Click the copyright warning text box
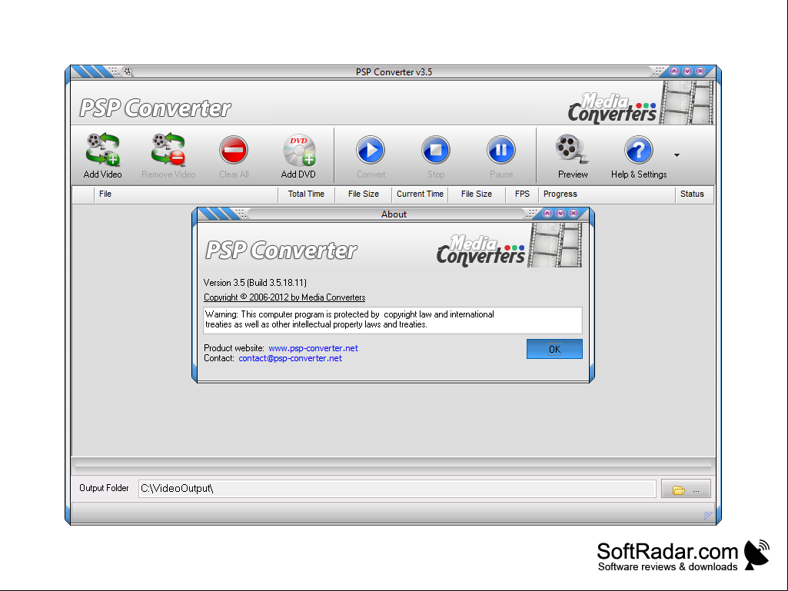 pyautogui.click(x=393, y=320)
